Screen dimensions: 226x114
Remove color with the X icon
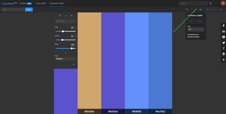pos(71,16)
